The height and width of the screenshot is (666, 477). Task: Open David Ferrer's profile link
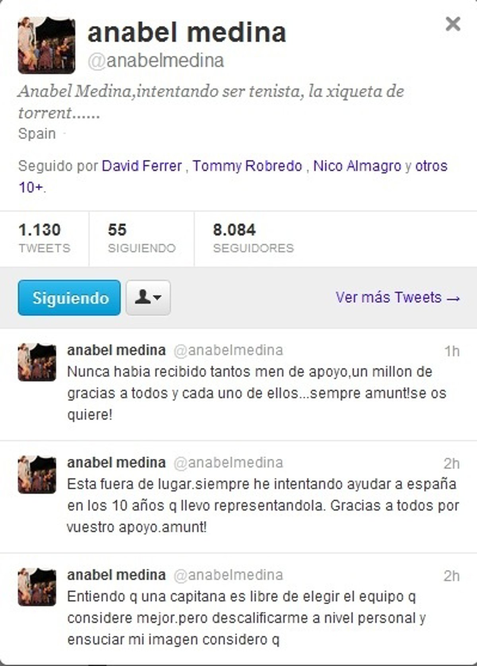[142, 165]
